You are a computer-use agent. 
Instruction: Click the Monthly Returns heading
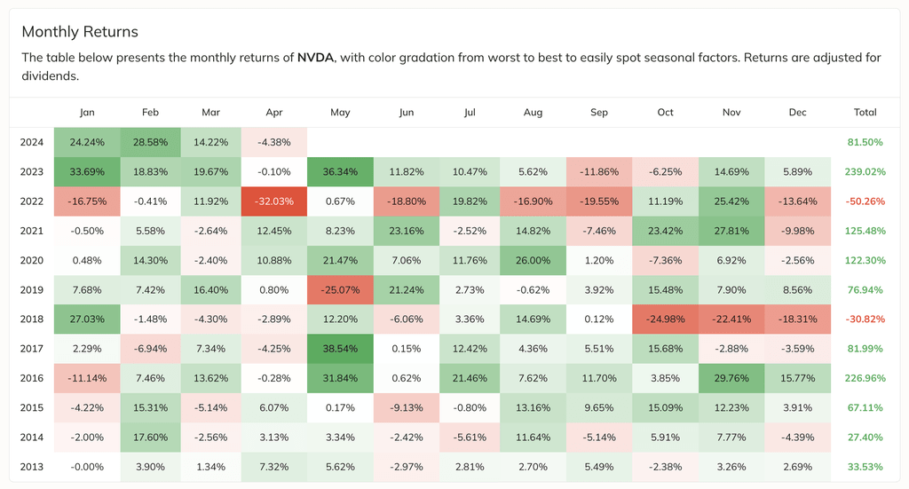pos(80,32)
